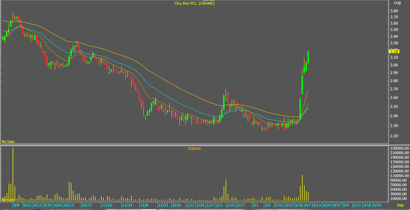The height and width of the screenshot is (210, 410).
Task: Click the 11/10 date label
Action: (107, 205)
